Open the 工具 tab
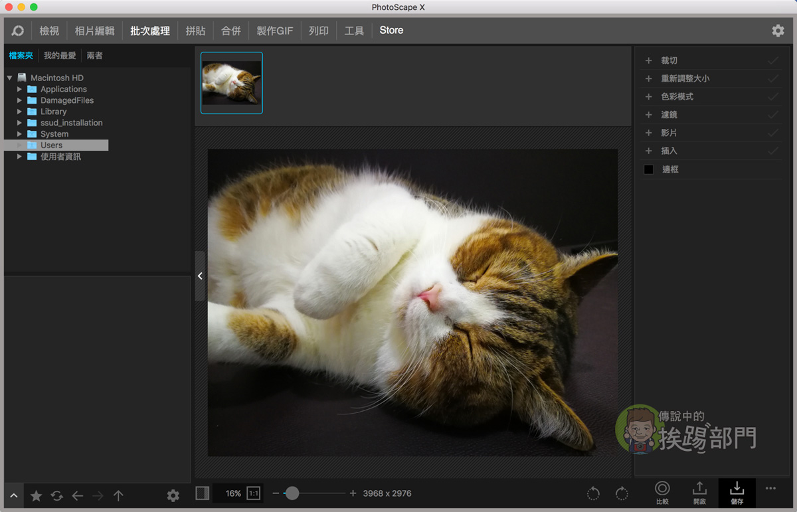This screenshot has height=512, width=797. [x=354, y=31]
